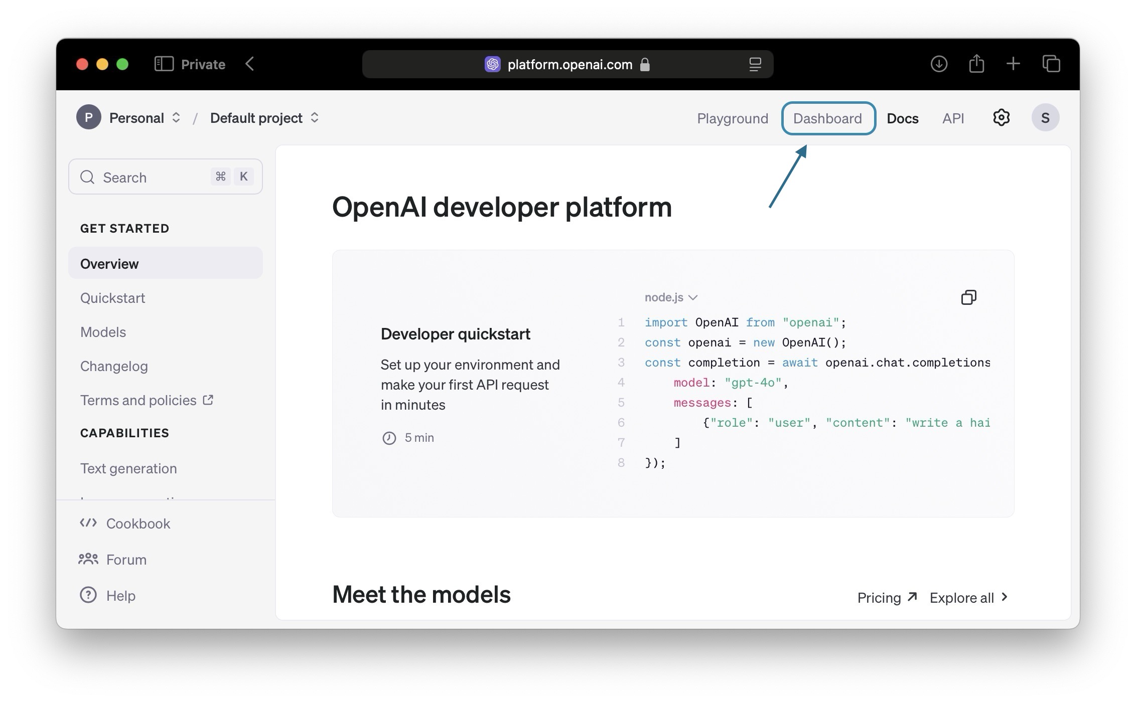Screen dimensions: 1136x703
Task: Open the Developer quickstart card title
Action: [x=455, y=333]
